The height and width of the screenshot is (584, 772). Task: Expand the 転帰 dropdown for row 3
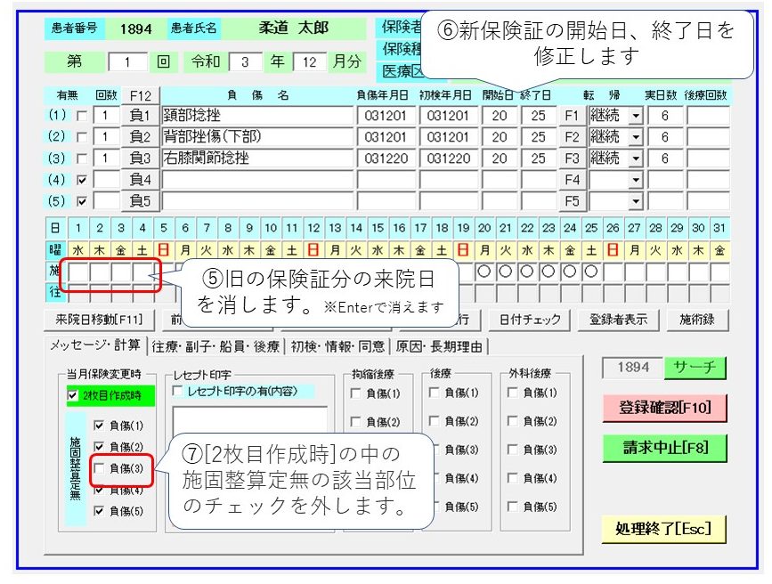click(x=635, y=158)
